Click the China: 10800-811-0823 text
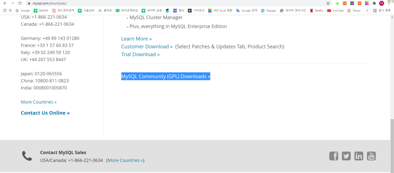This screenshot has width=394, height=173. click(45, 81)
